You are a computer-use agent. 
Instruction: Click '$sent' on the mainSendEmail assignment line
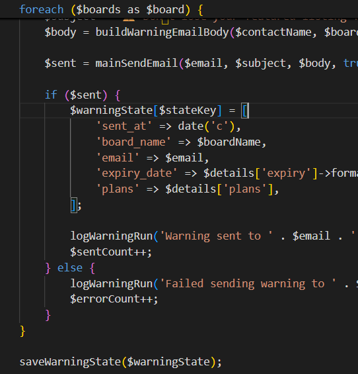(61, 63)
